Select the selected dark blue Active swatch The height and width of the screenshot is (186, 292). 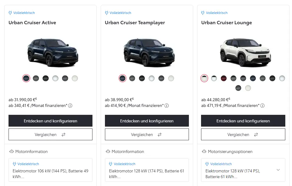tap(26, 78)
